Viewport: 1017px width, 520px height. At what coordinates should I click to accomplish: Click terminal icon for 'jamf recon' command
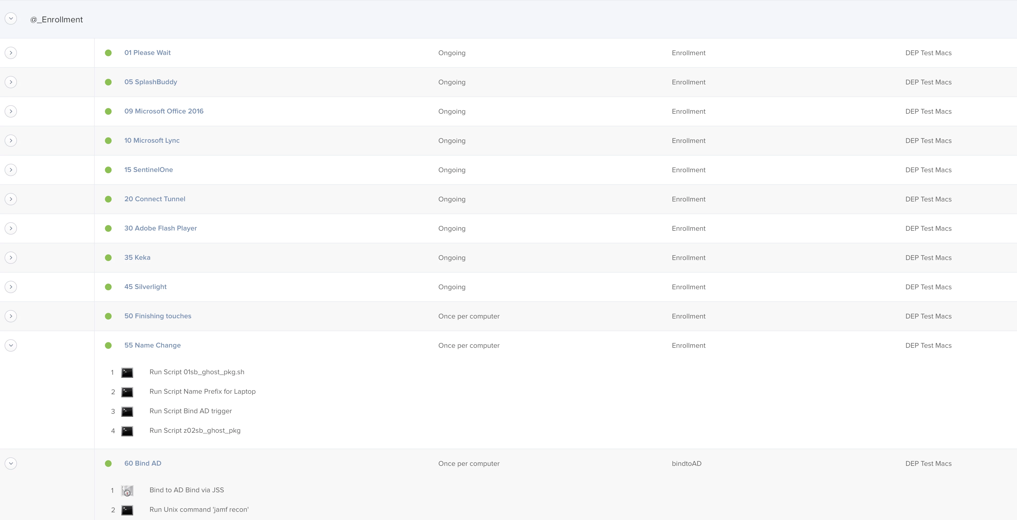[127, 510]
